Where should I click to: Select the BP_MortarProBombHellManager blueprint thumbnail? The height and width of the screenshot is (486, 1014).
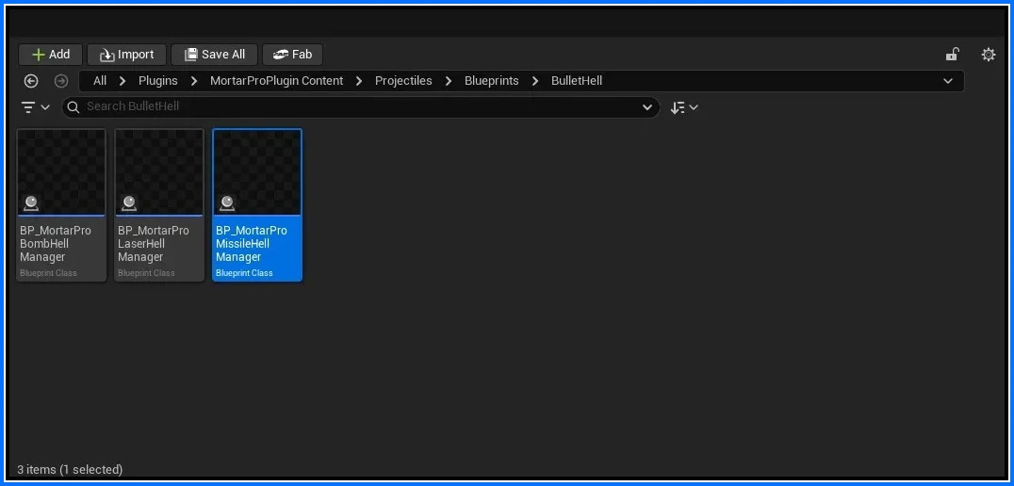[61, 173]
